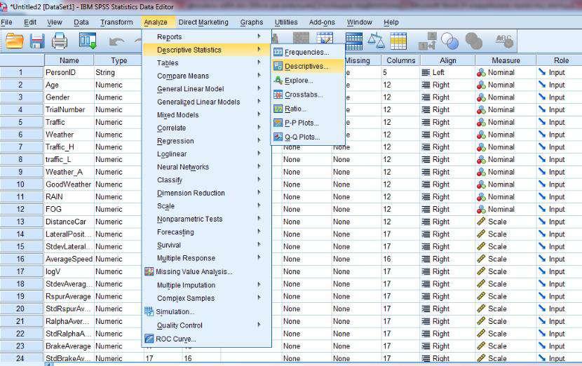
Task: Expand the Neural Networks submenu
Action: pyautogui.click(x=206, y=167)
